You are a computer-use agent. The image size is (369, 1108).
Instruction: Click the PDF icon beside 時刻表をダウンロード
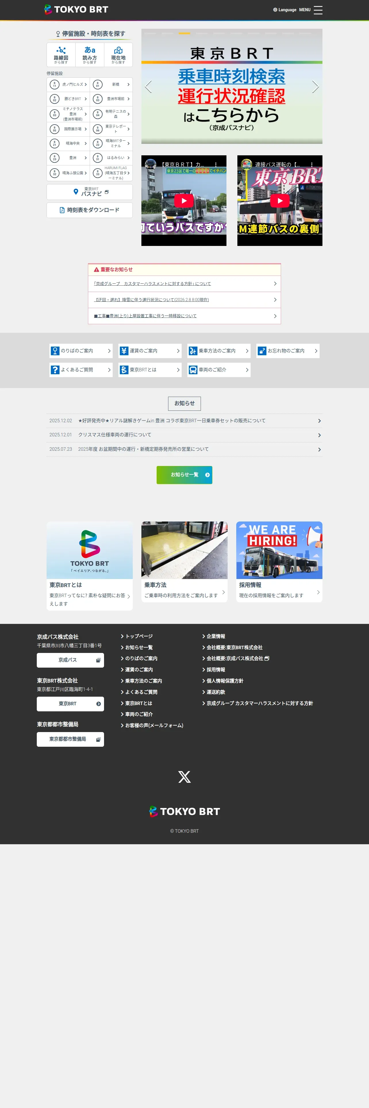point(62,210)
